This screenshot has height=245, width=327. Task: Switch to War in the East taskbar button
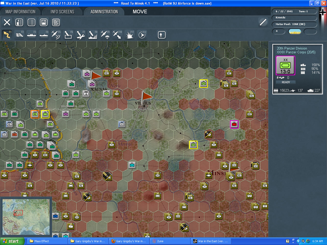tap(211, 241)
